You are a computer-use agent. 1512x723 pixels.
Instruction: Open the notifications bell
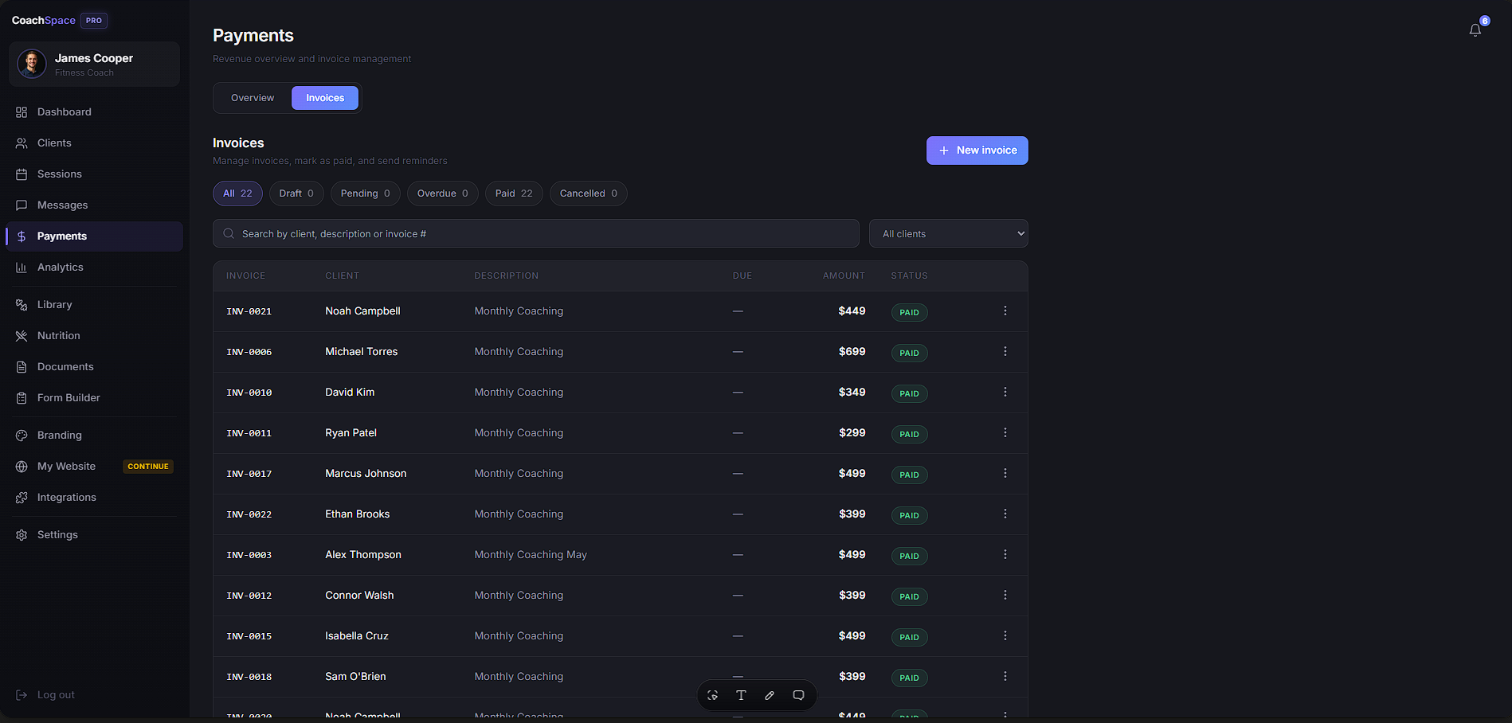coord(1475,29)
